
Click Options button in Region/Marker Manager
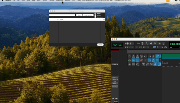(x=100, y=45)
